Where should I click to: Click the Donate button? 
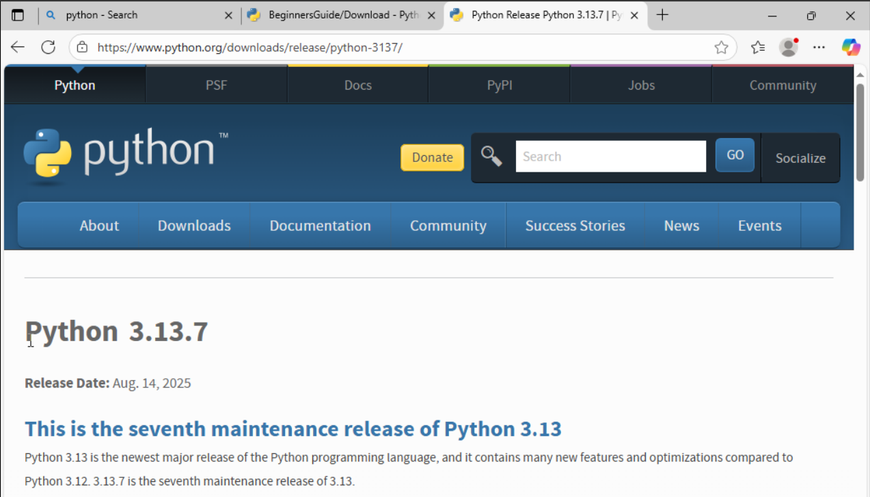coord(432,157)
